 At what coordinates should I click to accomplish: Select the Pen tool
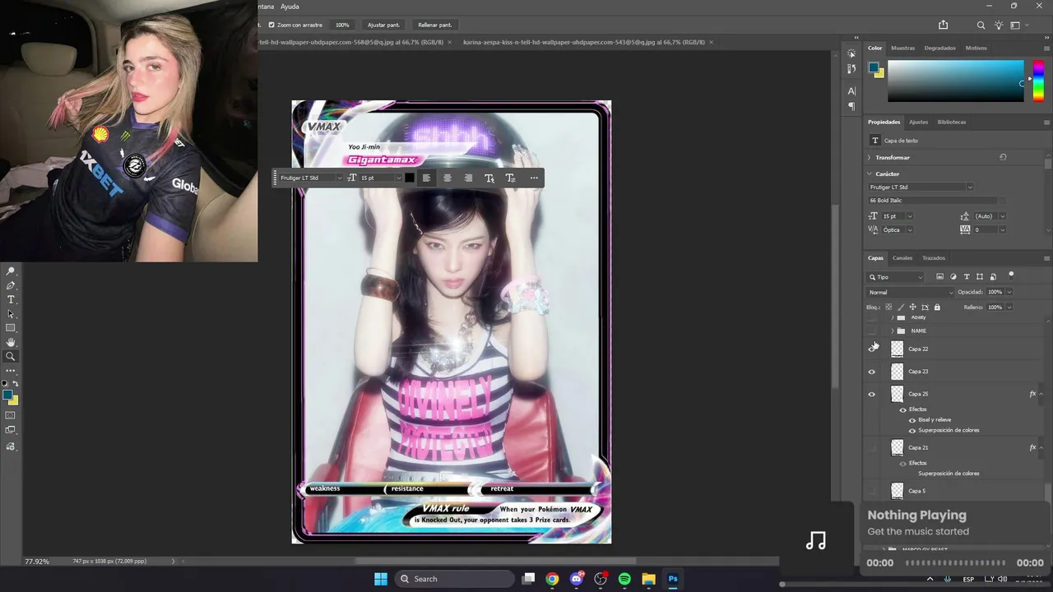tap(11, 285)
